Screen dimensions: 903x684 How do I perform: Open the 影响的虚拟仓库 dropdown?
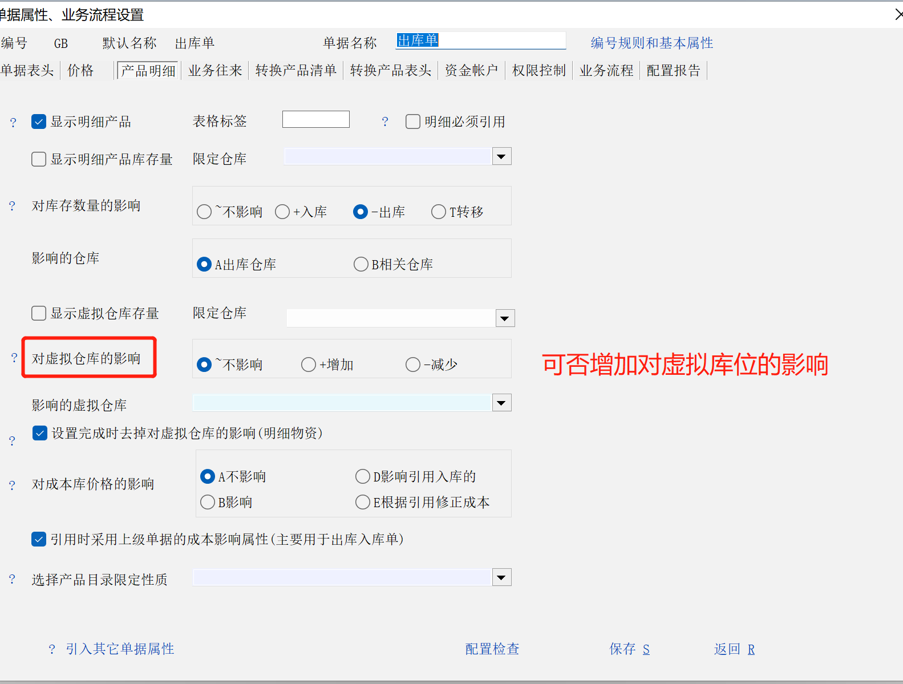coord(501,403)
